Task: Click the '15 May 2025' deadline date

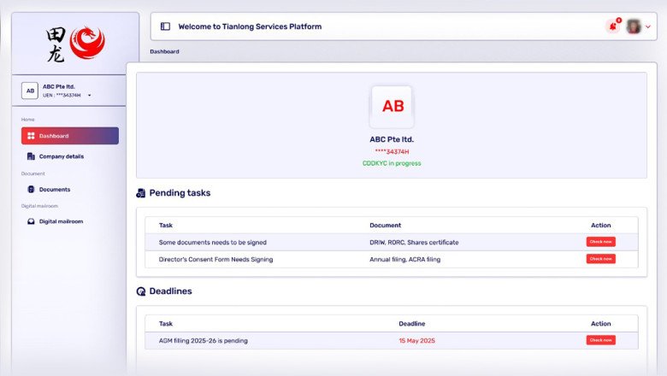Action: click(417, 341)
